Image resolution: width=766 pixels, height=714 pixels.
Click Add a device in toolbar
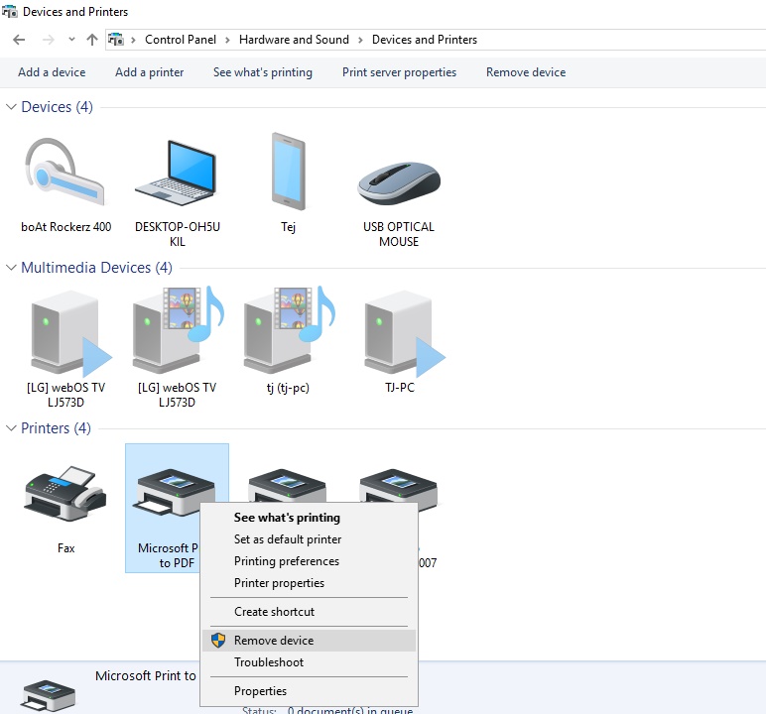[x=52, y=72]
